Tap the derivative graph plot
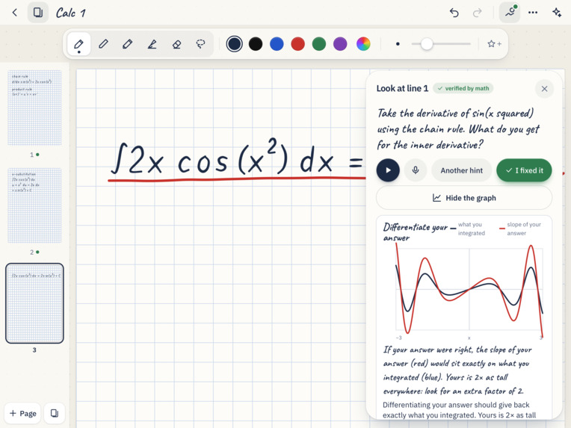Viewport: 571px width, 428px height. coord(469,289)
